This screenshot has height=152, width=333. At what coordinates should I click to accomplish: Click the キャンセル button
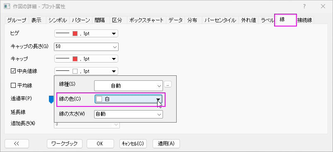click(x=133, y=144)
